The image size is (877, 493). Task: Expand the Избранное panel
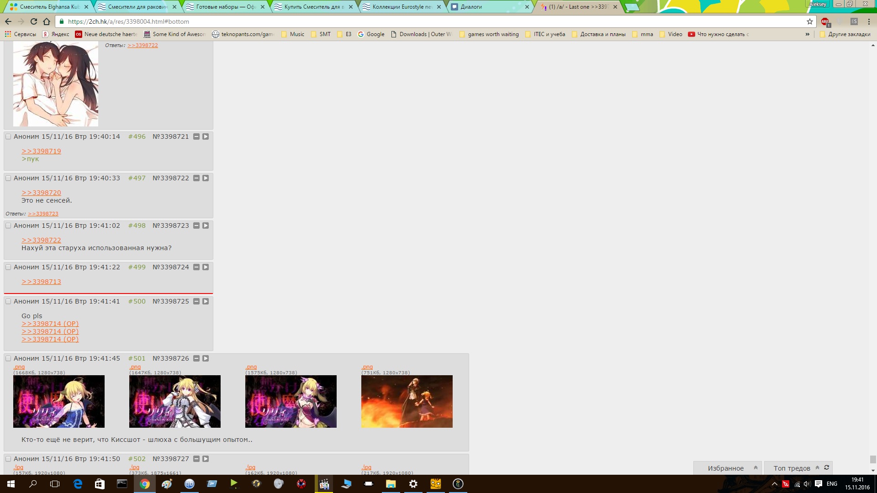point(755,468)
